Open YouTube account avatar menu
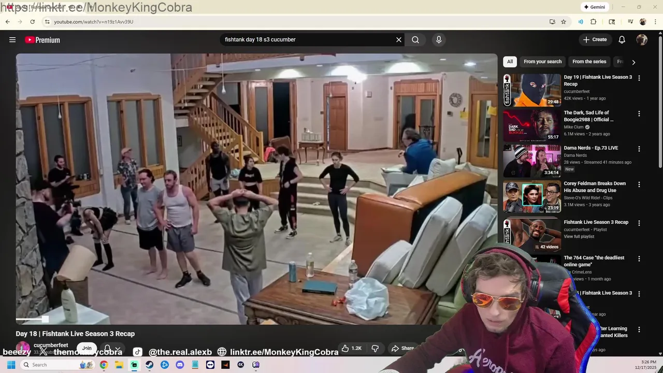This screenshot has width=663, height=373. pyautogui.click(x=642, y=40)
